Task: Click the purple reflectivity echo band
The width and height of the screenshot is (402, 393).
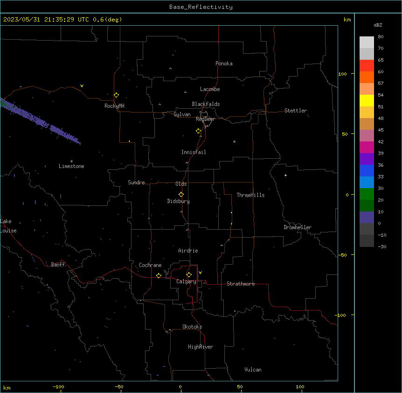Action: coord(41,121)
